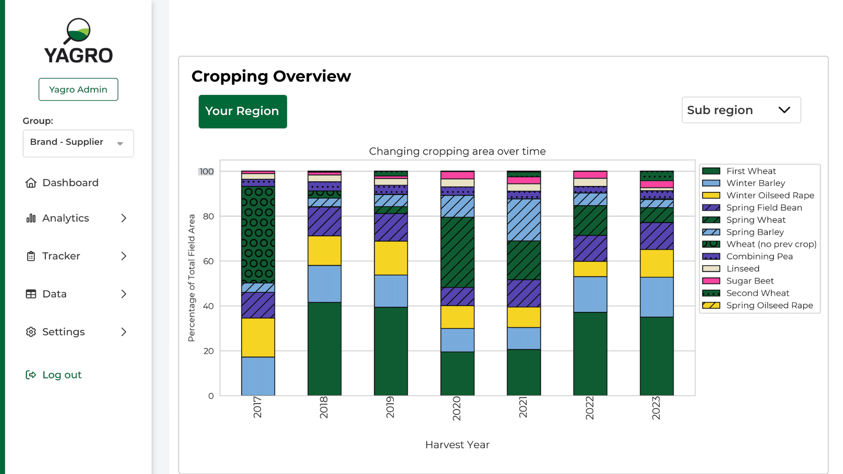Click the Dashboard home icon
Image resolution: width=843 pixels, height=474 pixels.
31,183
